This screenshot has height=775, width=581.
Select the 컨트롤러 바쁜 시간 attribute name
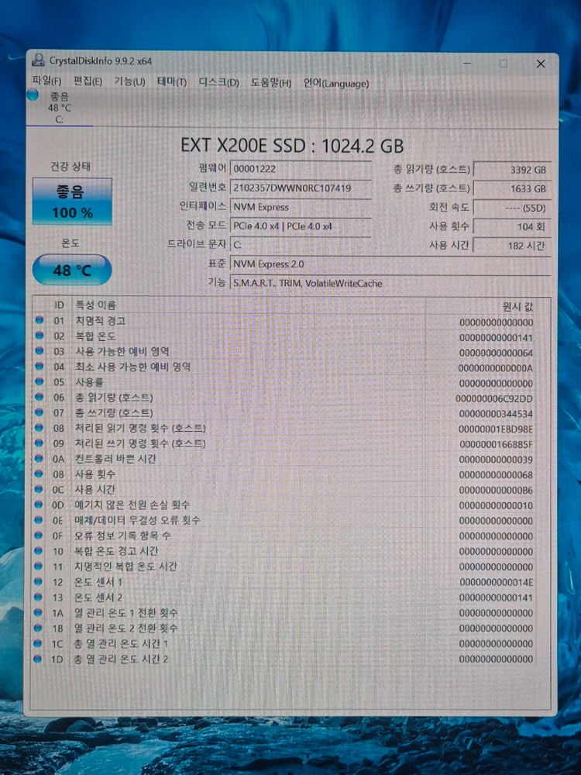(115, 459)
